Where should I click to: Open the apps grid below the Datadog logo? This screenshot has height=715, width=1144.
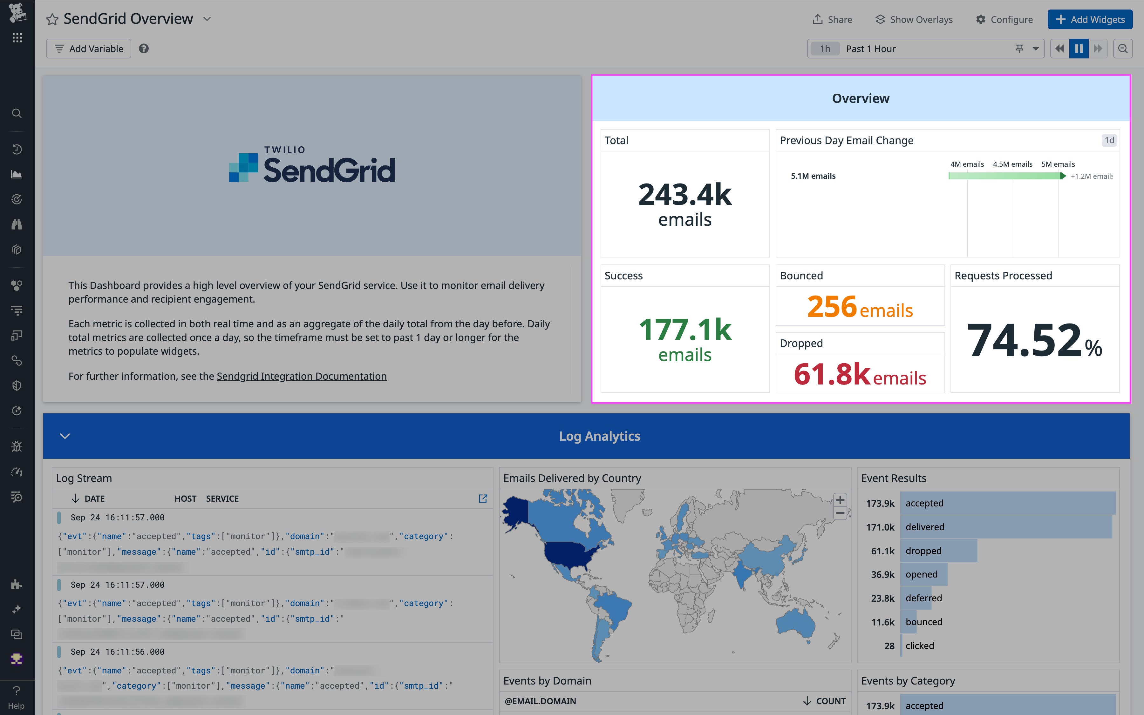coord(17,37)
